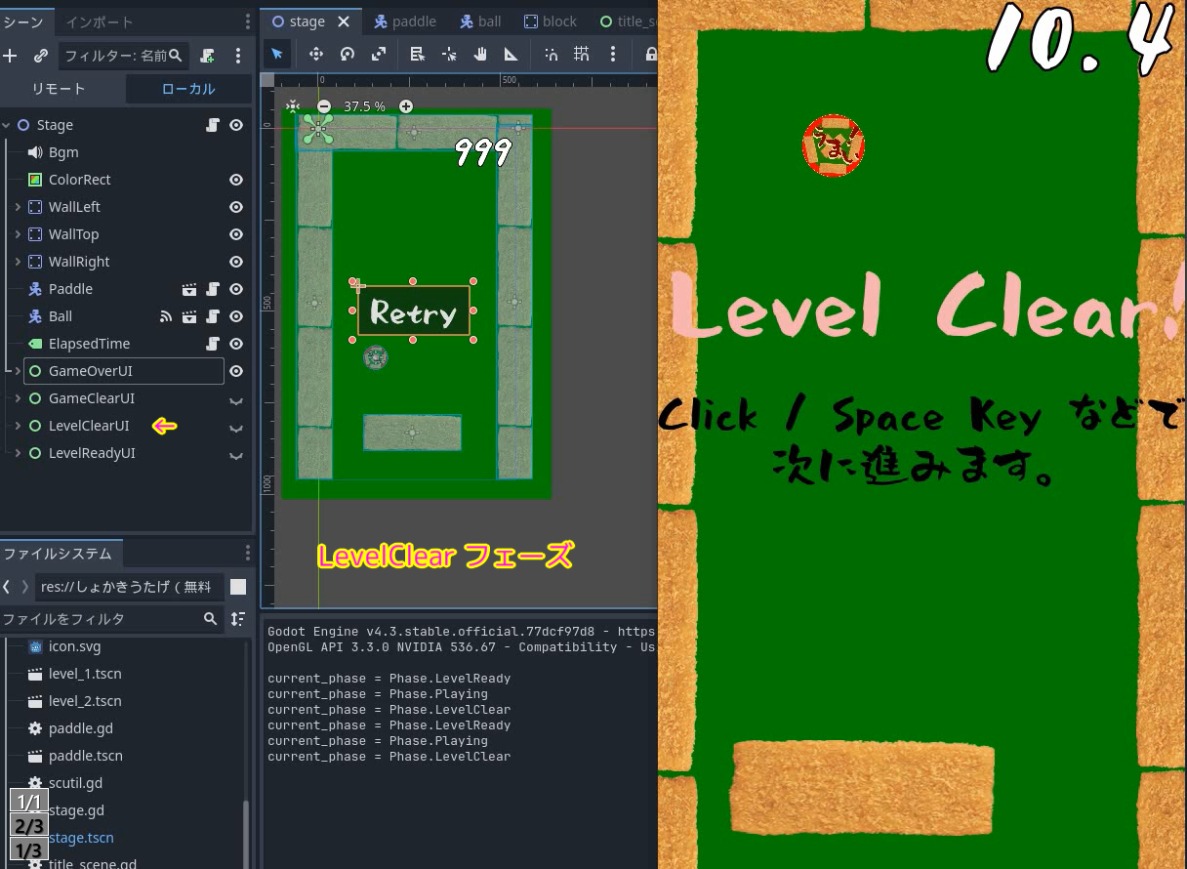Hide the Stage node with its eye icon
This screenshot has height=869, width=1187.
coord(236,125)
